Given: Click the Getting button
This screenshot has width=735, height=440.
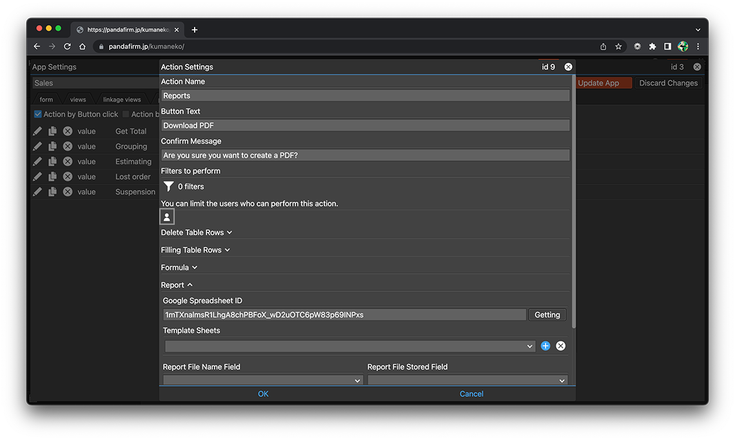Looking at the screenshot, I should pyautogui.click(x=547, y=315).
